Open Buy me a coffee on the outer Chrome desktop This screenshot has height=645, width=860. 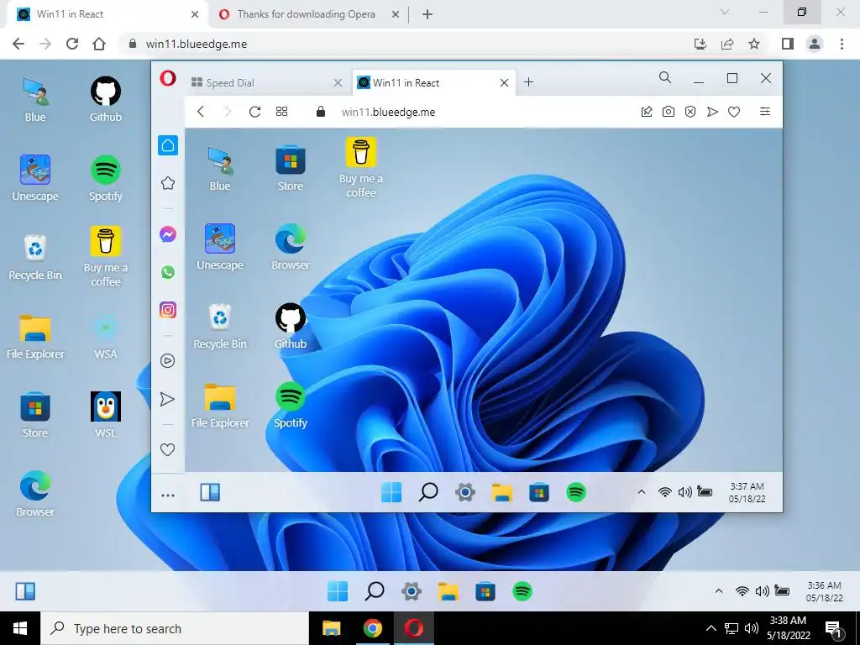coord(105,256)
